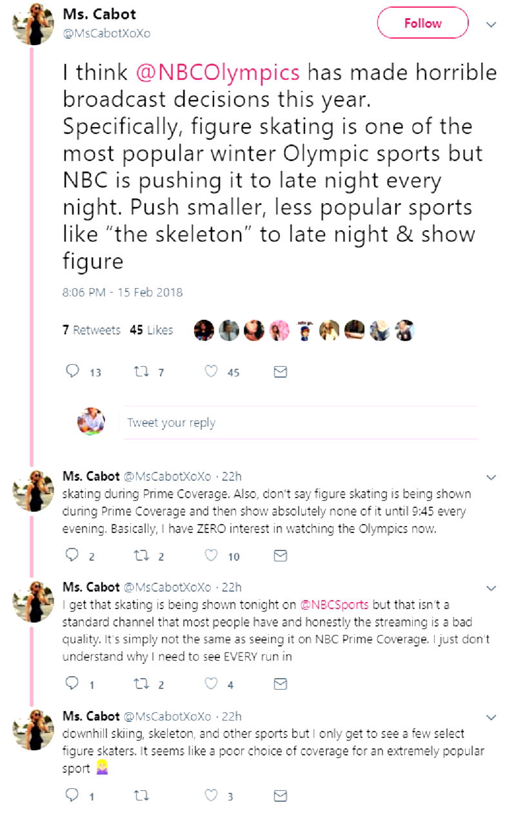Screen dimensions: 516x816
Task: Like the main tweet with 45 likes
Action: coord(210,371)
